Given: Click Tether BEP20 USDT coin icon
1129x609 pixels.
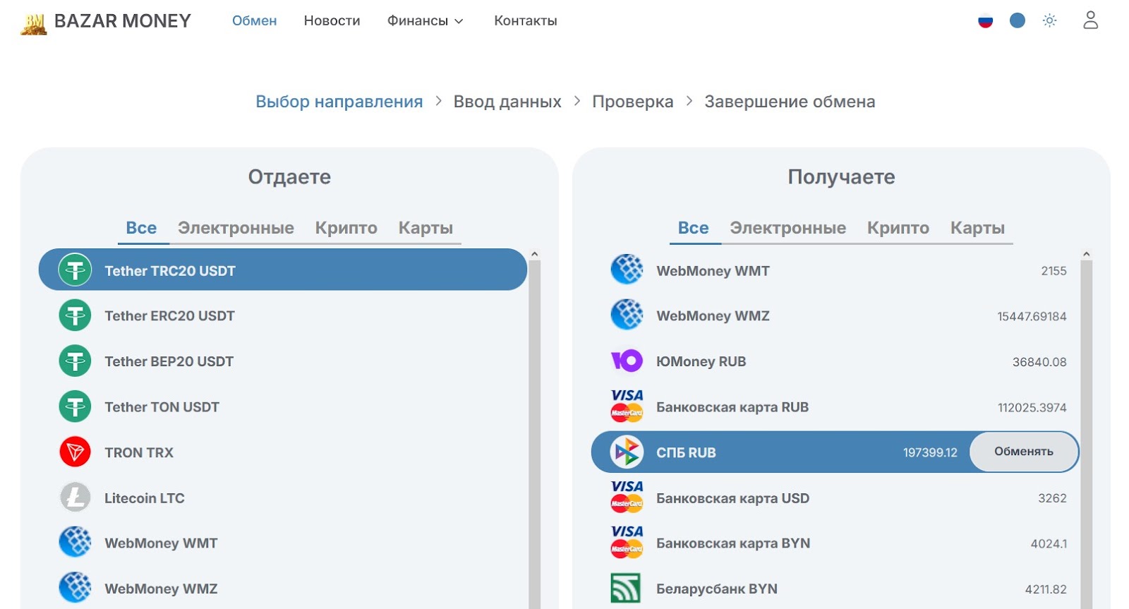Looking at the screenshot, I should [x=75, y=361].
